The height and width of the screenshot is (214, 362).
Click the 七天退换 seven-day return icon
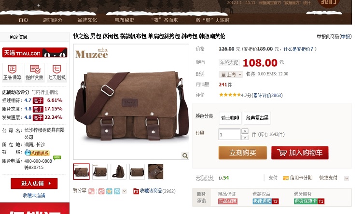point(57,72)
